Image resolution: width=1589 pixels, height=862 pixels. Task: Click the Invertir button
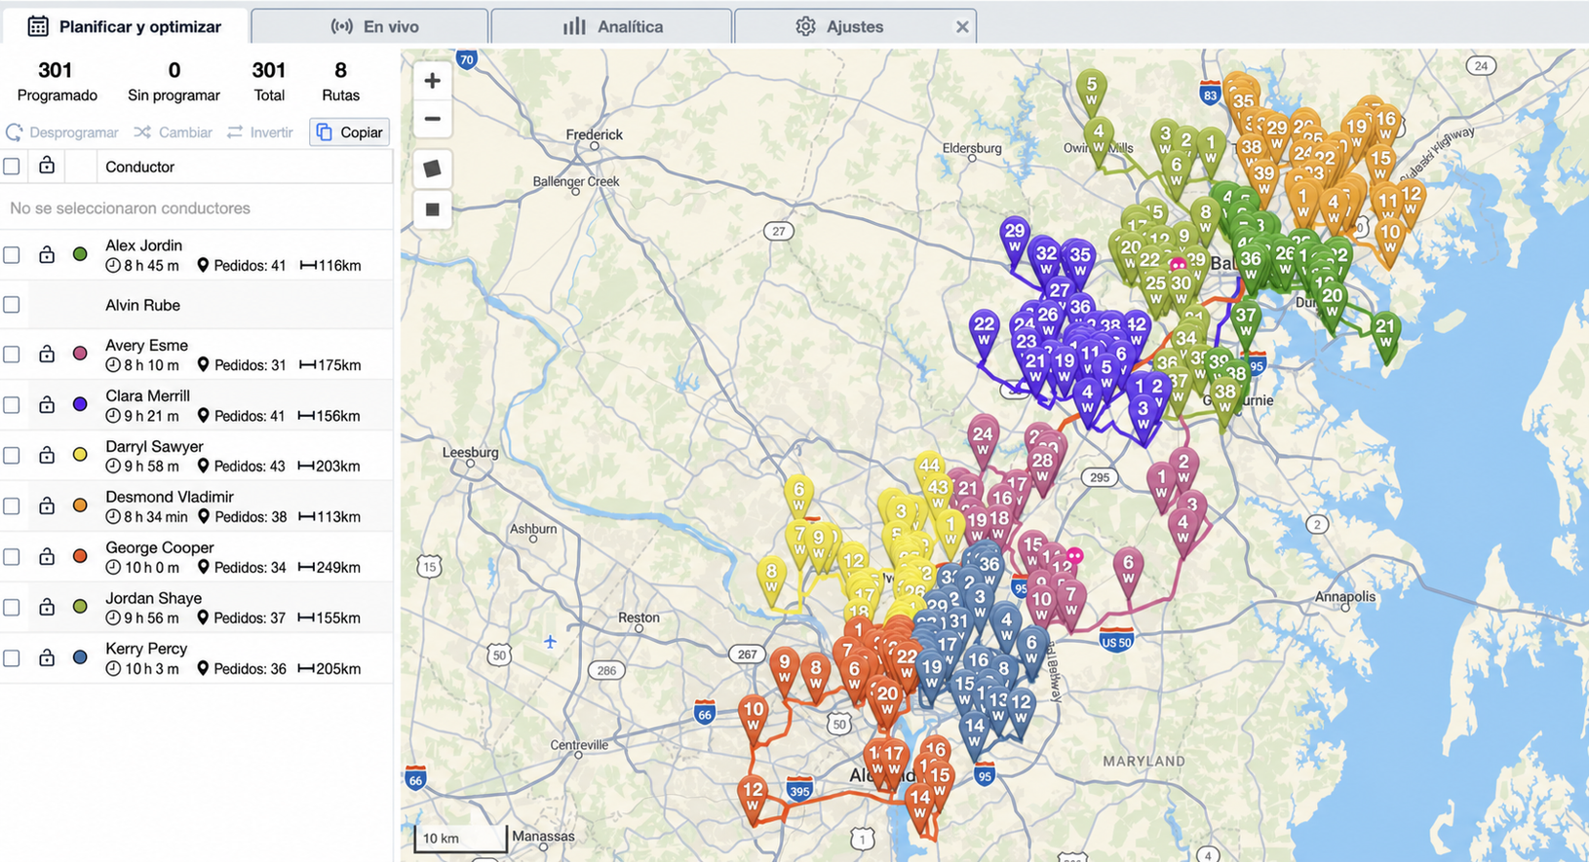coord(260,132)
